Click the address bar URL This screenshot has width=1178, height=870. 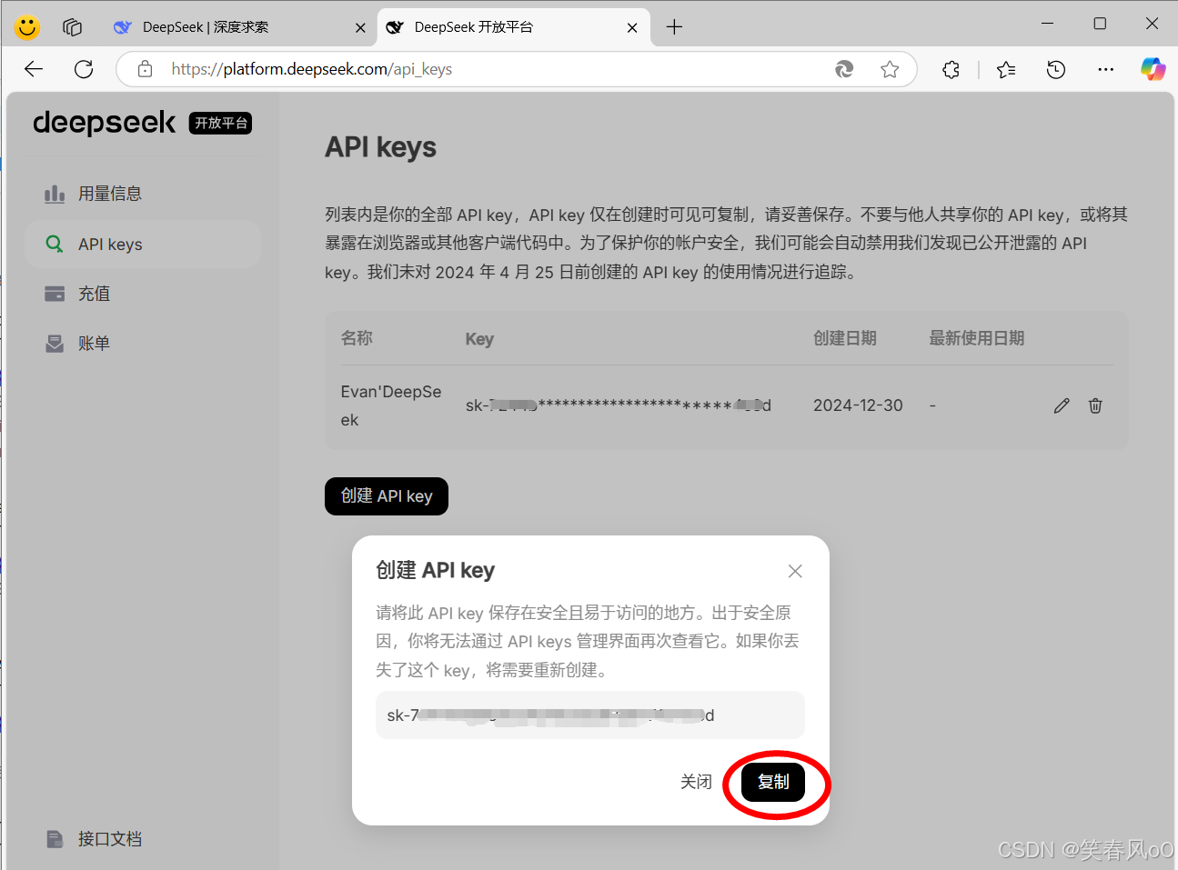[x=311, y=69]
